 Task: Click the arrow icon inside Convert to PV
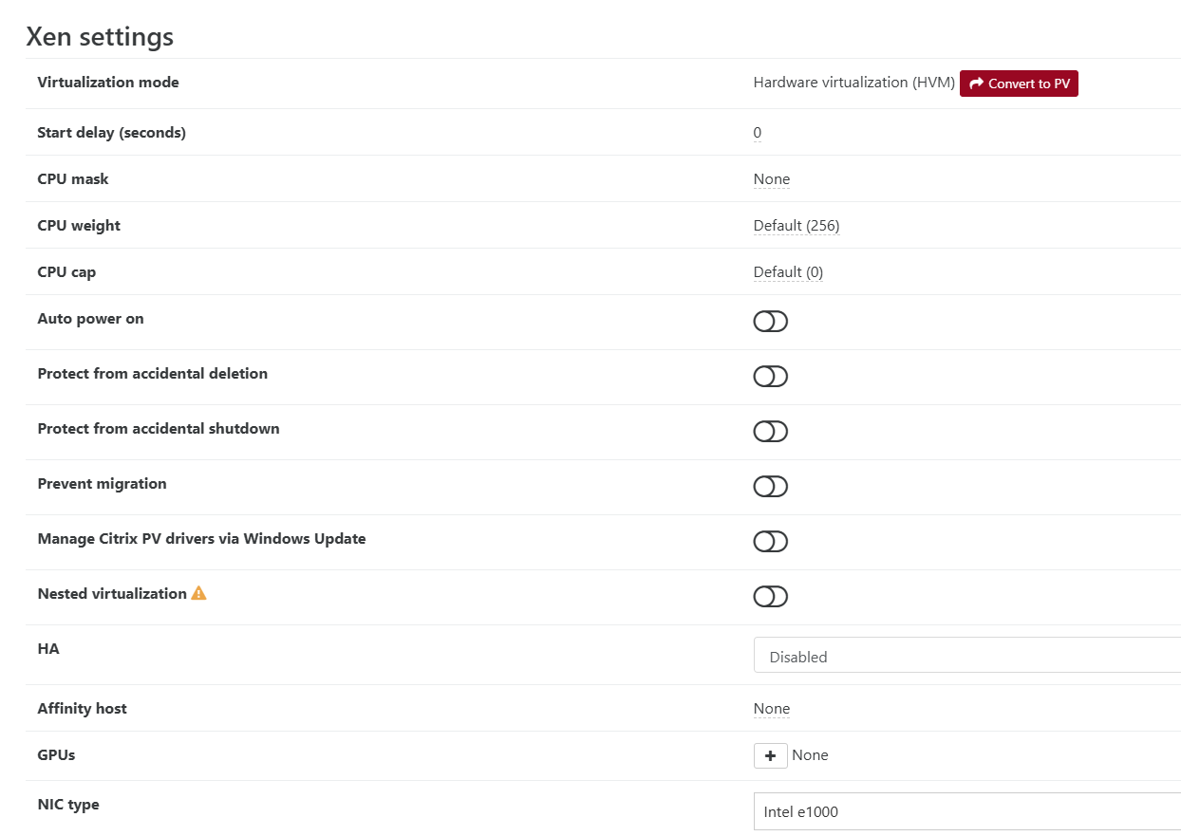pyautogui.click(x=976, y=84)
